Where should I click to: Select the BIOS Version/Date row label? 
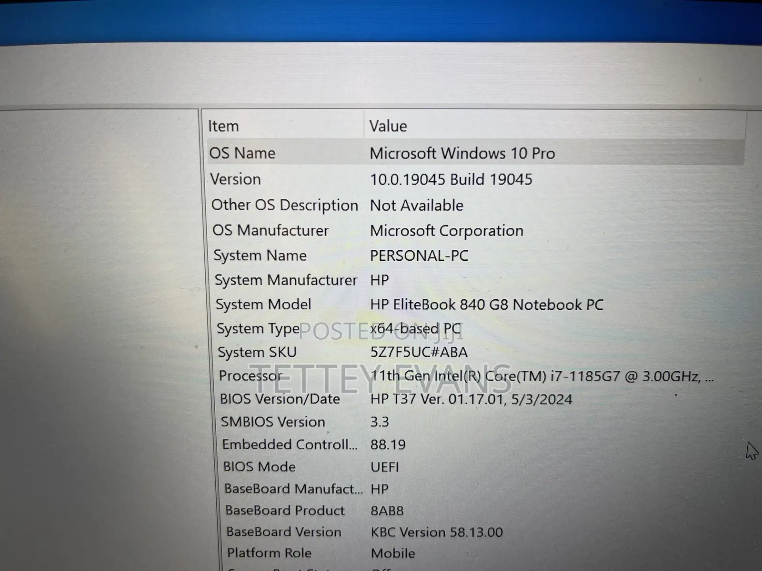pyautogui.click(x=280, y=399)
